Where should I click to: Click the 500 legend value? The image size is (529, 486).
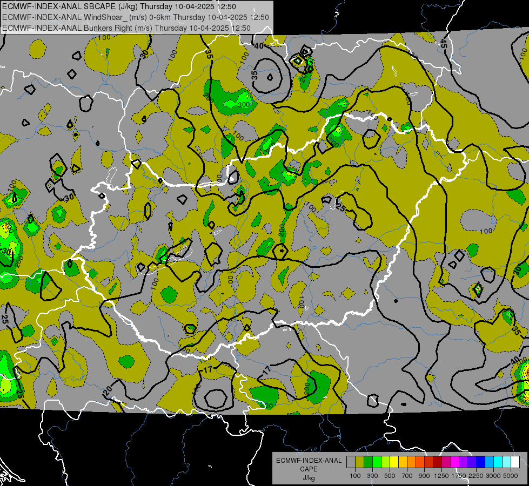pos(390,476)
